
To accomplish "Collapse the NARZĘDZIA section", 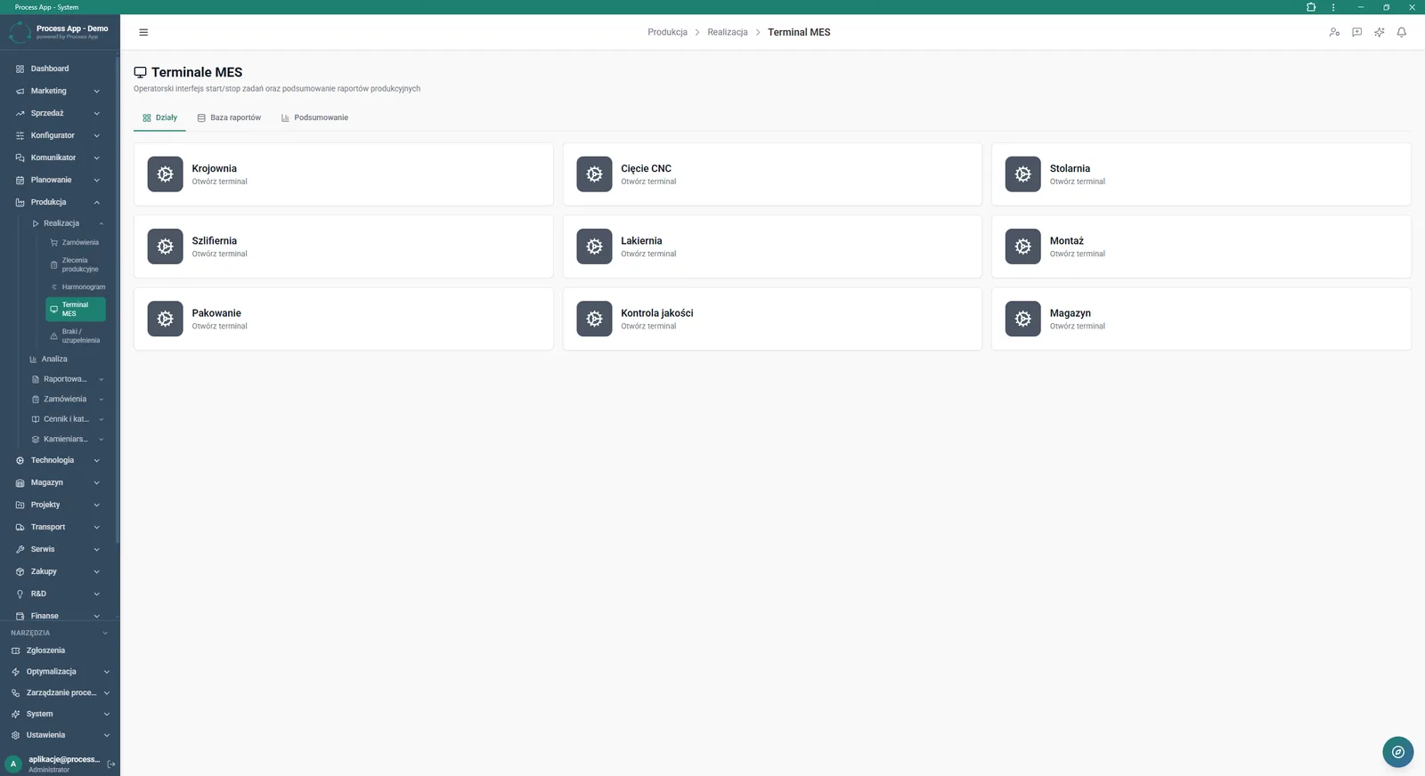I will pyautogui.click(x=59, y=633).
